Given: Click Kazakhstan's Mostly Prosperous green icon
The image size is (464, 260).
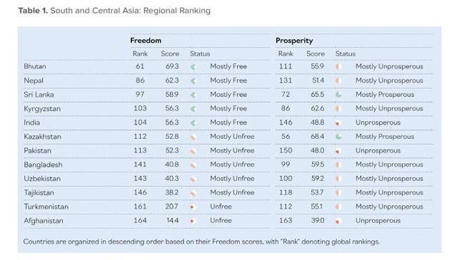Looking at the screenshot, I should click(x=338, y=137).
